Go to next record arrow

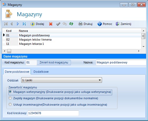pos(18,24)
